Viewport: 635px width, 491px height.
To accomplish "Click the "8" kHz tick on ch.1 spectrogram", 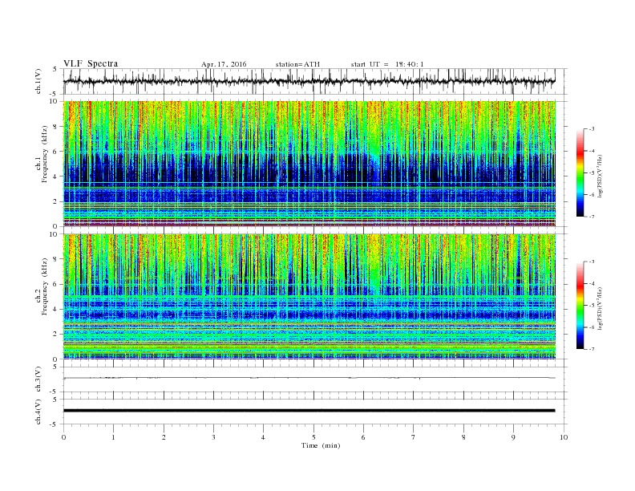I will pos(57,127).
